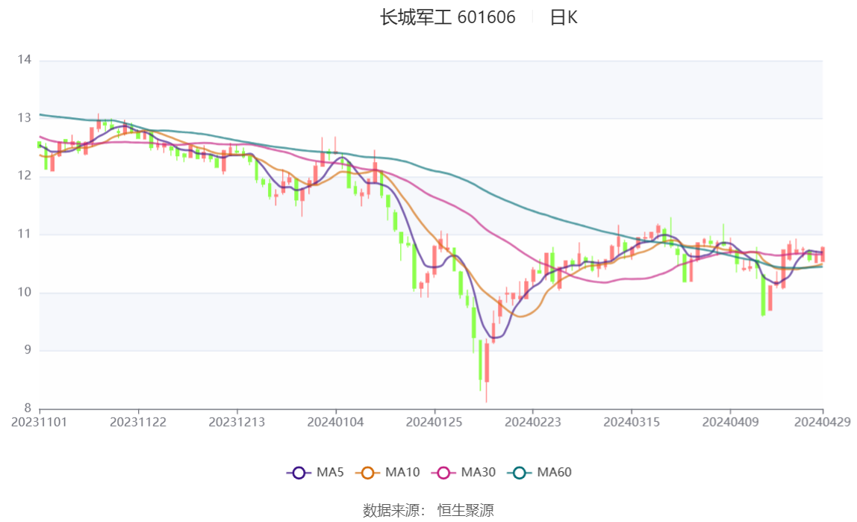Click the 20231101 date axis label
Screen dimensions: 857x522
pos(40,422)
